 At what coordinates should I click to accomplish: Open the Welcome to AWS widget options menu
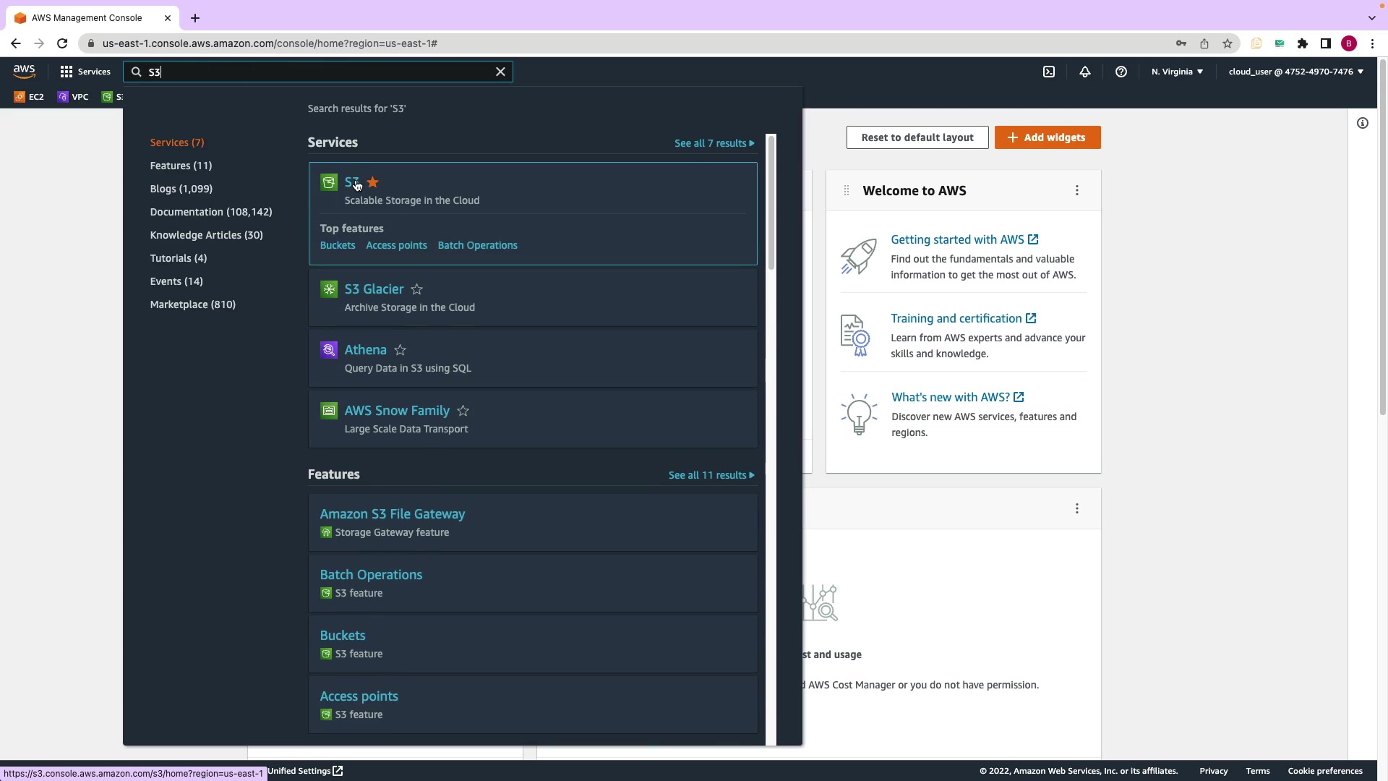(x=1077, y=191)
